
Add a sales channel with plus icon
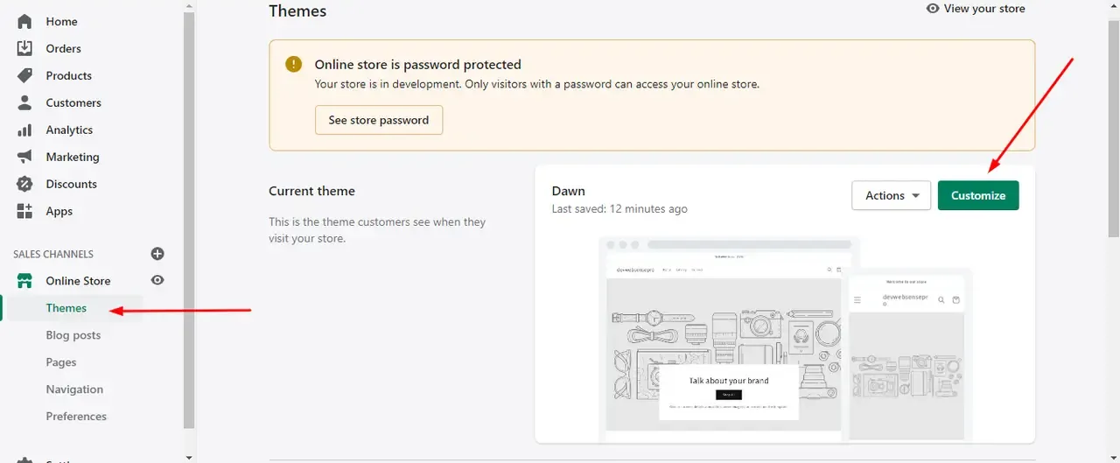[157, 254]
